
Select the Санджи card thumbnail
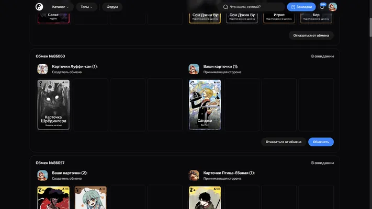[x=205, y=104]
